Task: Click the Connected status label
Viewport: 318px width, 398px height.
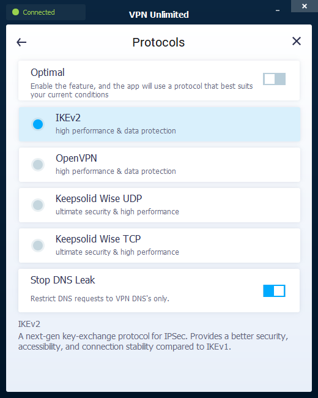Action: coord(39,12)
